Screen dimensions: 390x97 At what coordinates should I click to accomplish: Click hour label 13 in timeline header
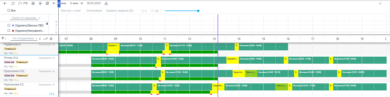[214, 39]
